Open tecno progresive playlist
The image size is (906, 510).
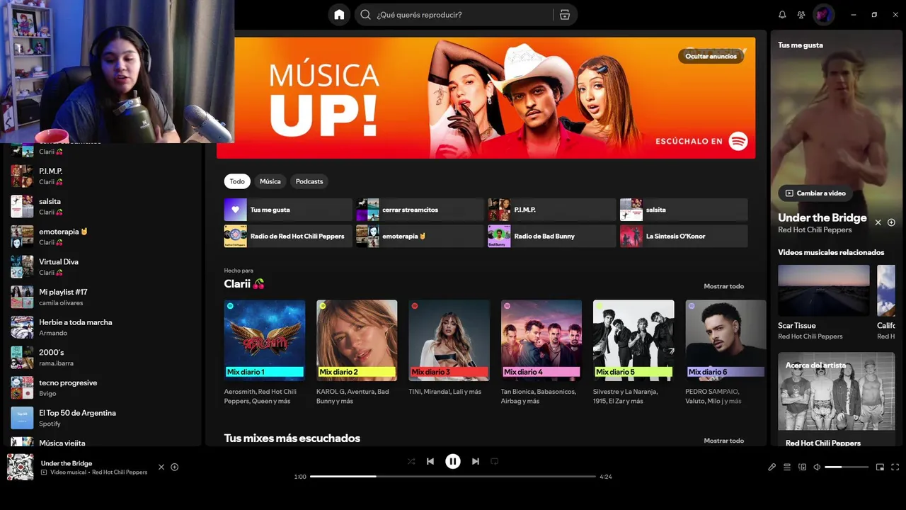(103, 387)
